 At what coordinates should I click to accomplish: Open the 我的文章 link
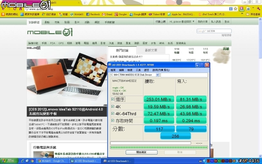[x=203, y=22]
